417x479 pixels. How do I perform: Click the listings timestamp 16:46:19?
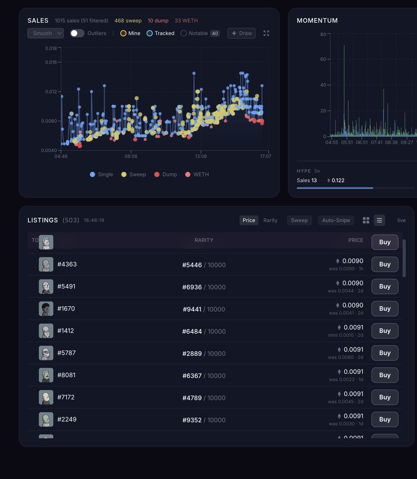coord(94,220)
